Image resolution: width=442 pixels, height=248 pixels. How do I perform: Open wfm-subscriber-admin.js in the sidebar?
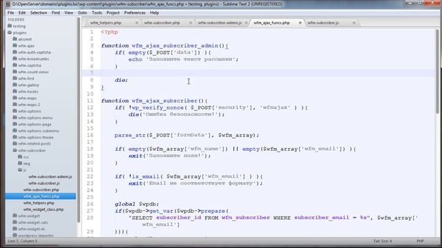pos(50,176)
